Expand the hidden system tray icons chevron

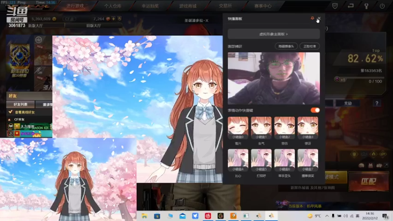pos(327,216)
